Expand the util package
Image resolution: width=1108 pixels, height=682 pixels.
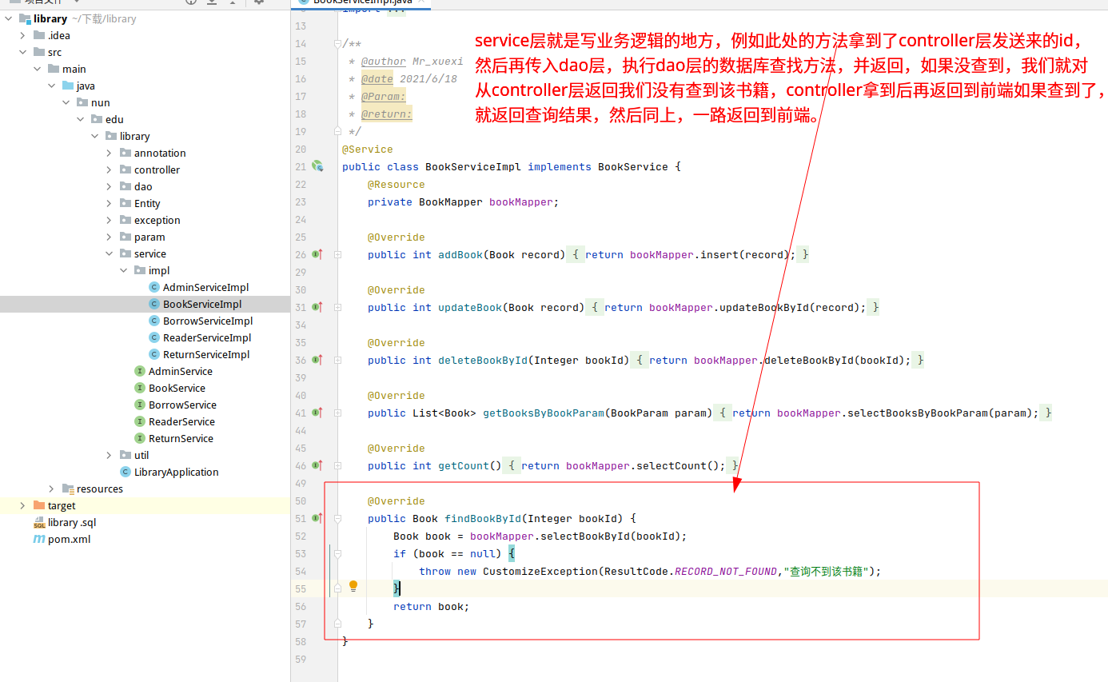[109, 455]
